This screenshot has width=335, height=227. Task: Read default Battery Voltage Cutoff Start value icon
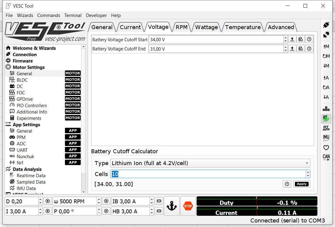(x=301, y=39)
